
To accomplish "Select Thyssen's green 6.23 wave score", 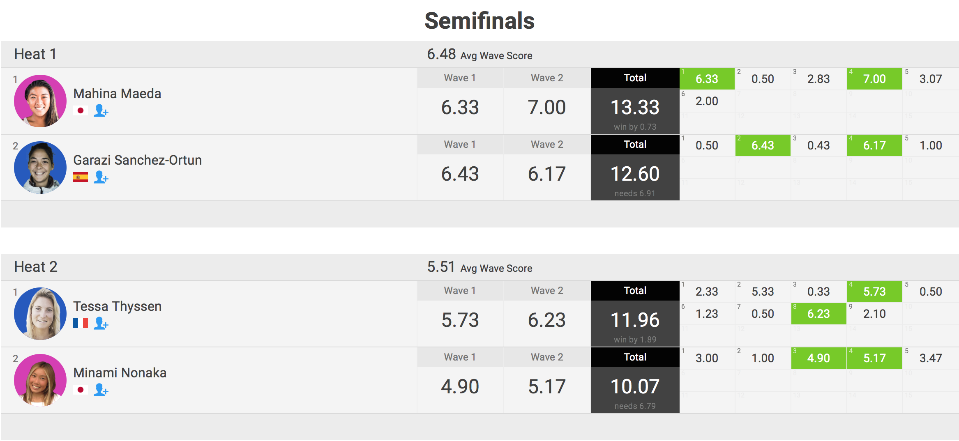I will click(x=818, y=314).
